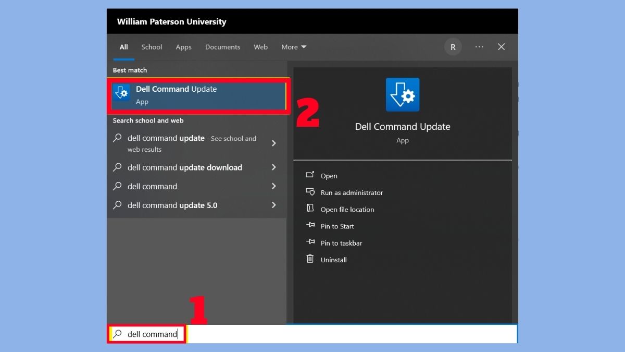
Task: Expand arrow for 'dell command' suggestion
Action: [x=274, y=186]
